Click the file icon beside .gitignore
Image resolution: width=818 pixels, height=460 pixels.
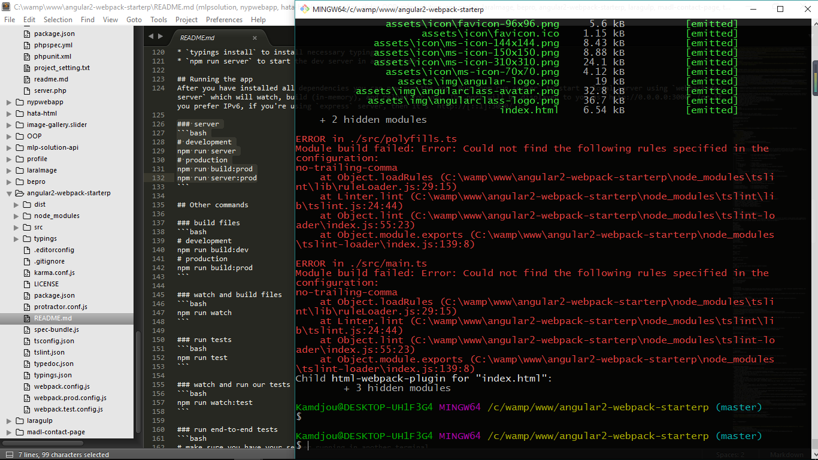26,261
